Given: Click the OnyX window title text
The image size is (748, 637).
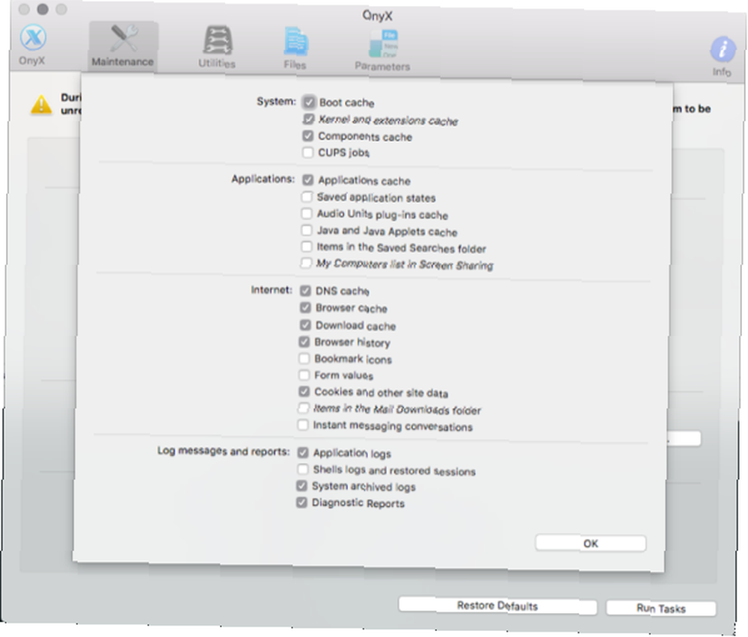Looking at the screenshot, I should coord(377,16).
